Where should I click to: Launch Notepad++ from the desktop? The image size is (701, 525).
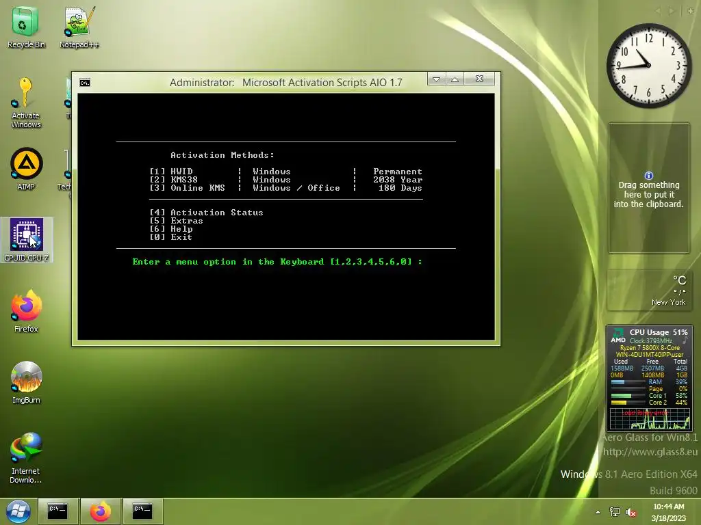pyautogui.click(x=79, y=27)
